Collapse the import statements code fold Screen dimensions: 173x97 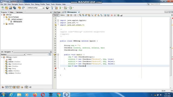coord(58,20)
